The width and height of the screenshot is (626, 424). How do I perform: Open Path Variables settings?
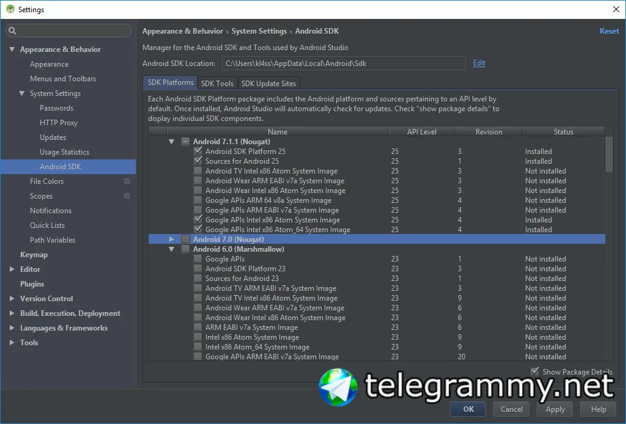pos(53,239)
